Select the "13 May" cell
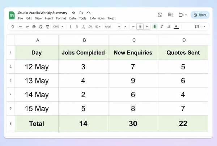 (x=37, y=81)
